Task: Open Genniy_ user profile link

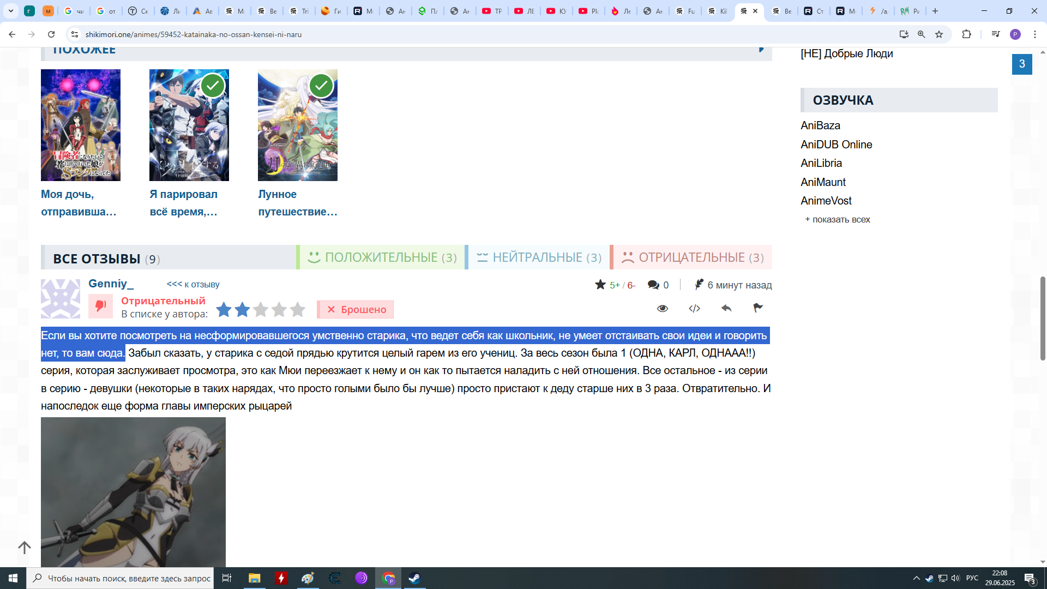Action: [111, 284]
